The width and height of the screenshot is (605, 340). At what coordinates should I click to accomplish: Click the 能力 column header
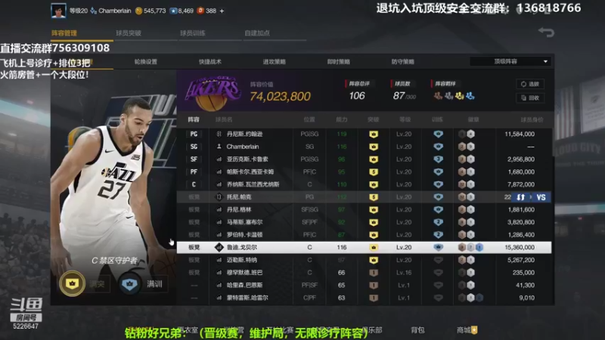click(342, 120)
